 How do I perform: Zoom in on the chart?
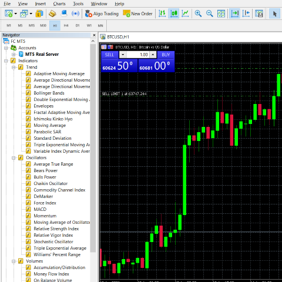tap(198, 14)
